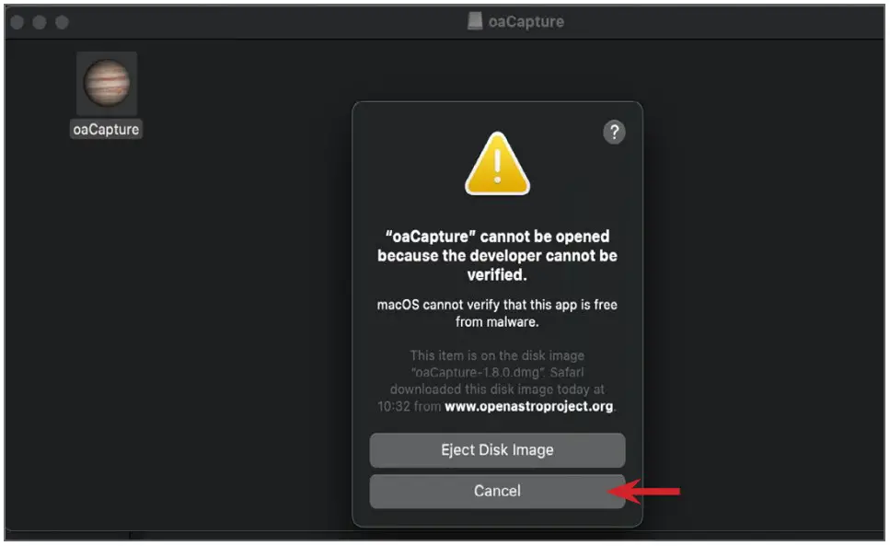Select the oaCapture Jupiter app icon
890x546 pixels.
click(107, 84)
